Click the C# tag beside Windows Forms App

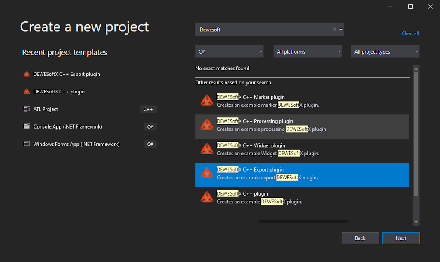tap(150, 144)
